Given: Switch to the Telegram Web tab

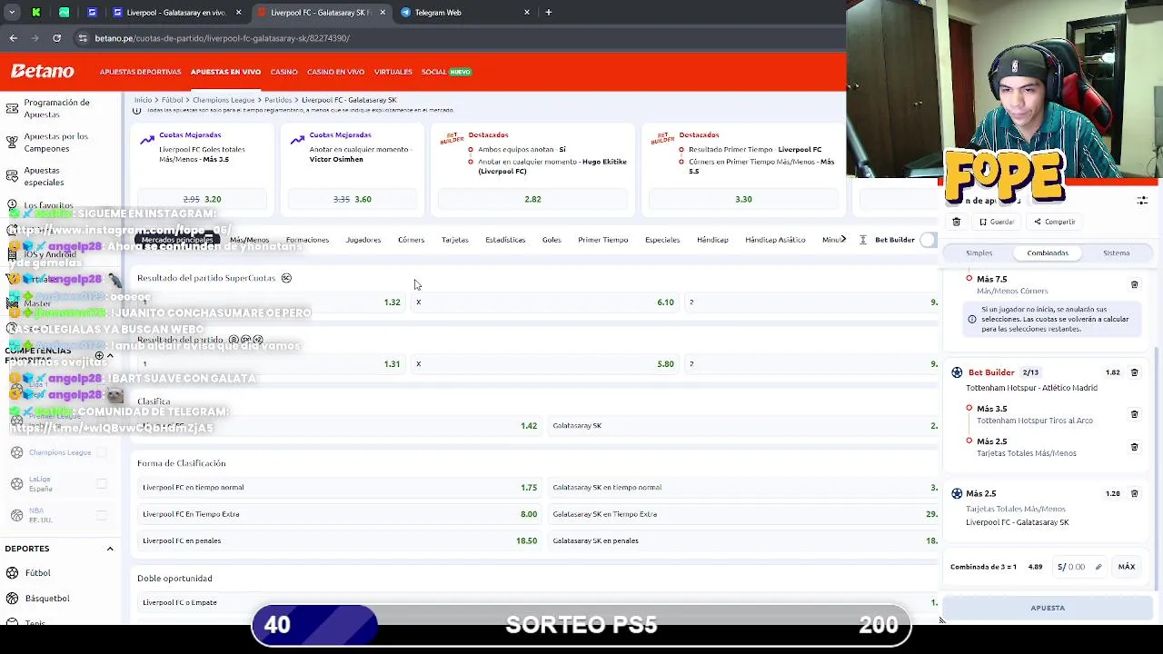Looking at the screenshot, I should tap(464, 13).
